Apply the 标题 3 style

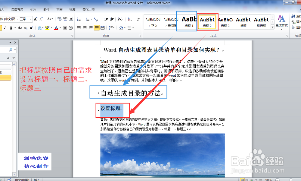pos(225,22)
